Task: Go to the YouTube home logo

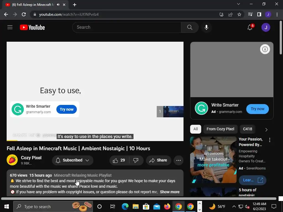Action: click(x=32, y=27)
